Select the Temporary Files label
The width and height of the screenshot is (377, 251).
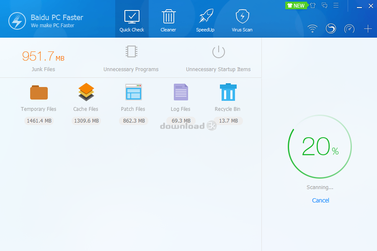click(x=39, y=109)
